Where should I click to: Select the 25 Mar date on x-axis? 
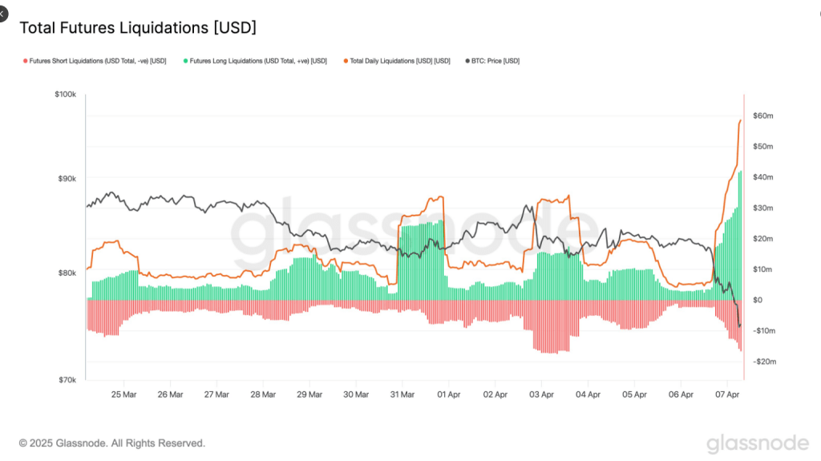tap(123, 394)
